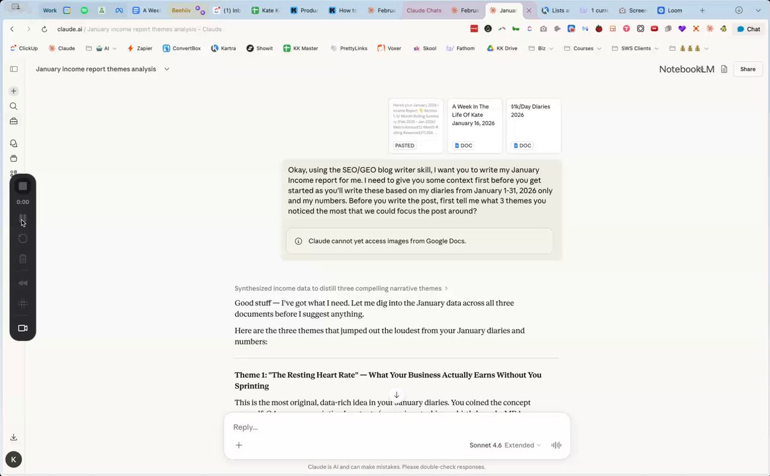
Task: Pause the recording in the recorder widget
Action: click(x=23, y=219)
